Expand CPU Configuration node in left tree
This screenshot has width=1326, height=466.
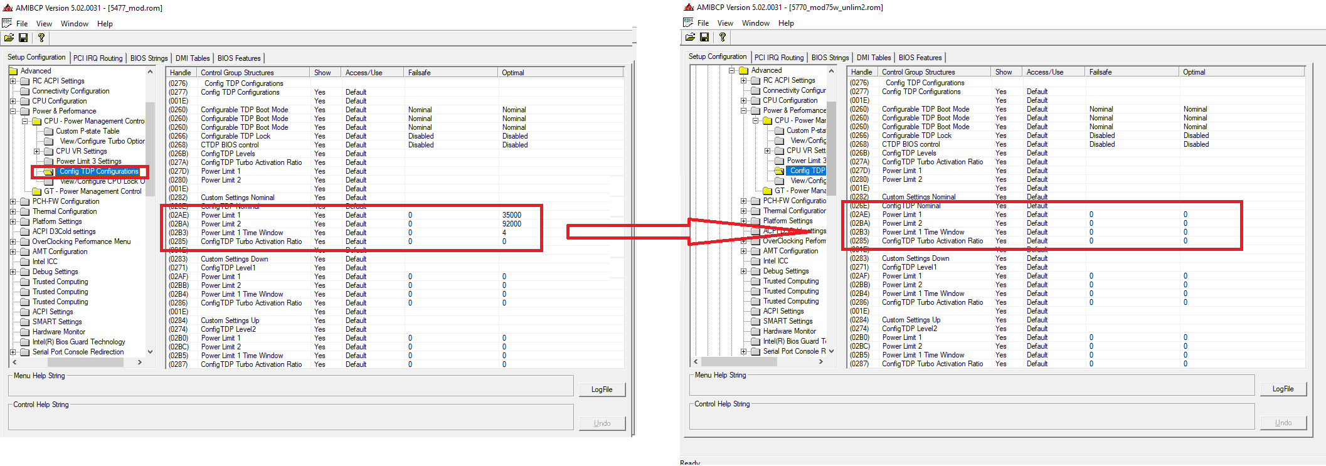[13, 101]
